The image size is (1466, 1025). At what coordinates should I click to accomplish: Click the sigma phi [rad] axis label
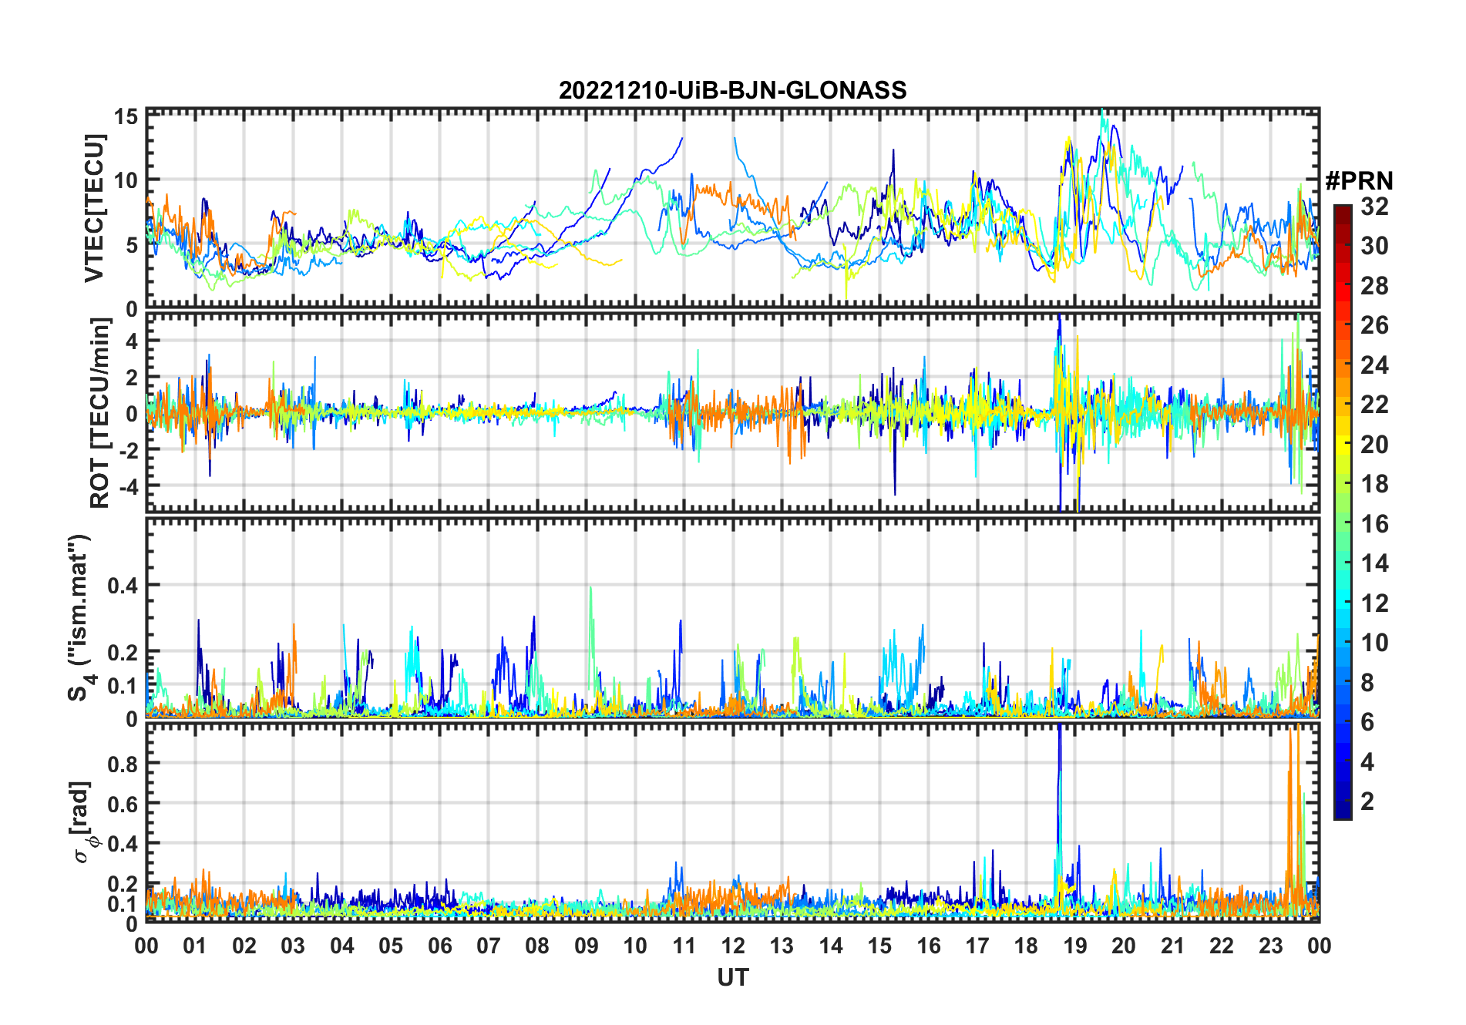tap(82, 822)
